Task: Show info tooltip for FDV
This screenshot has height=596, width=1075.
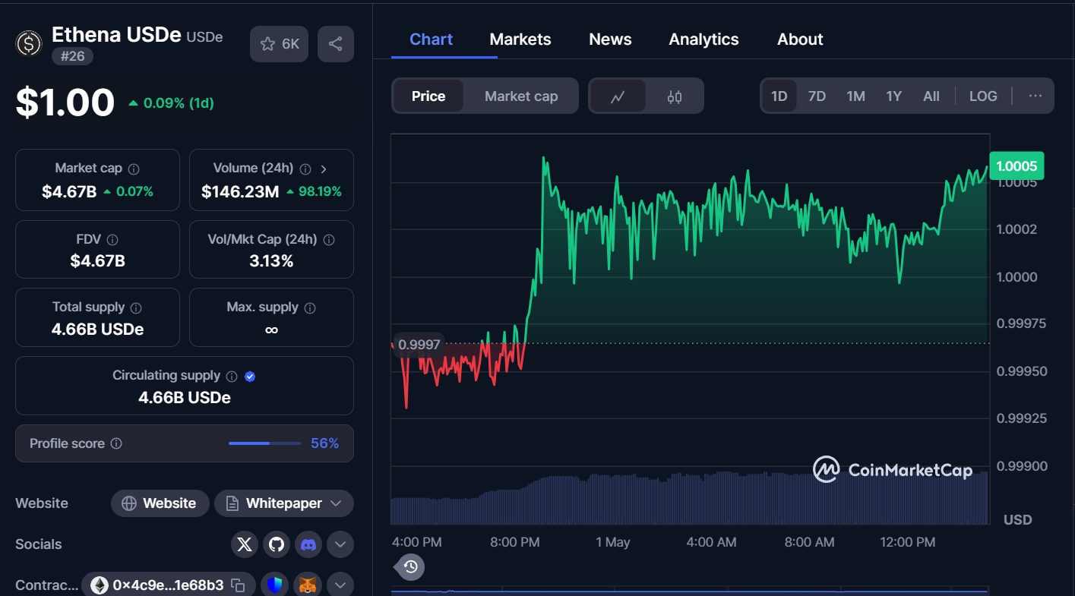Action: (x=112, y=239)
